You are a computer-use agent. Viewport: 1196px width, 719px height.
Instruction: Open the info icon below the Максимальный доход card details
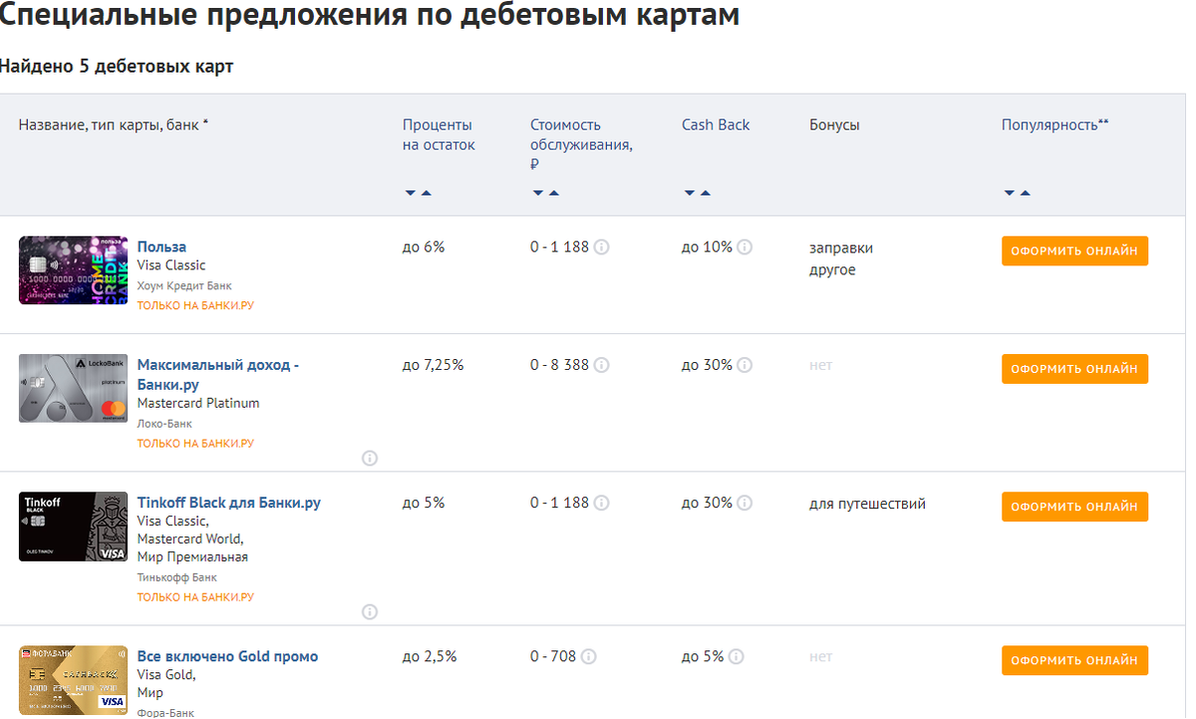[369, 459]
